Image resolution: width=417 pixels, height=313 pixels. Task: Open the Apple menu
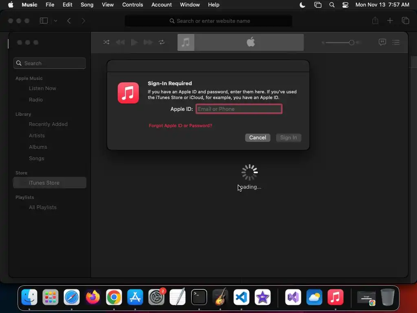coord(11,5)
